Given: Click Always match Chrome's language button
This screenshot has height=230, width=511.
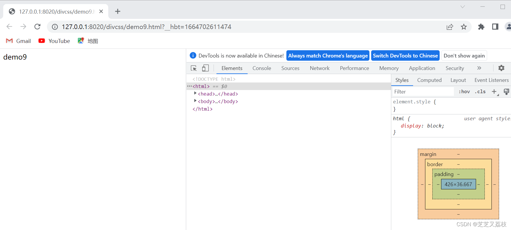Looking at the screenshot, I should [328, 55].
